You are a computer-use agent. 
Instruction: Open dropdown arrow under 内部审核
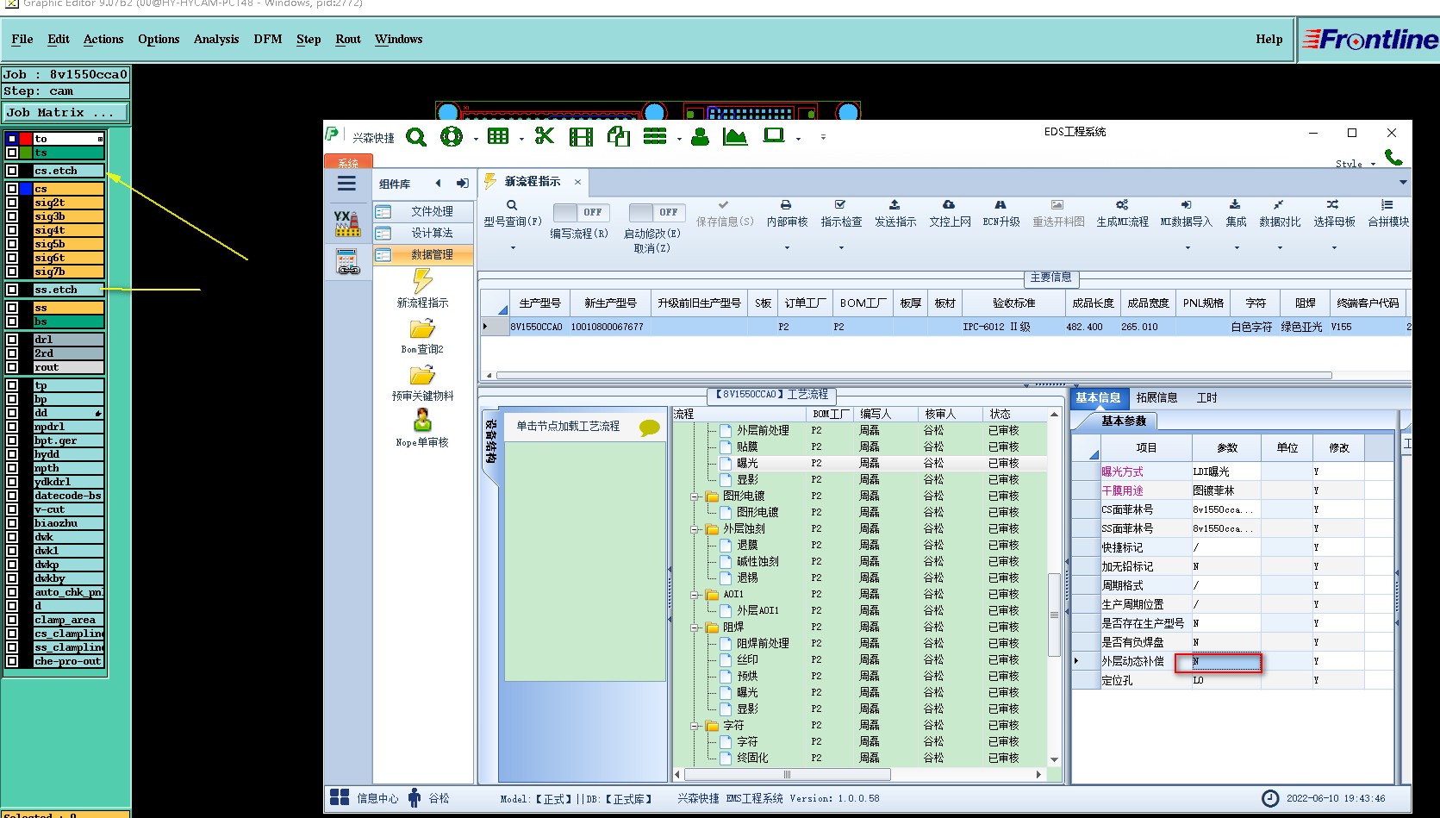(x=787, y=248)
